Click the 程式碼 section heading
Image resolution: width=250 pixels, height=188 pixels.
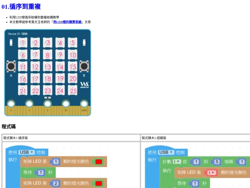tap(9, 126)
